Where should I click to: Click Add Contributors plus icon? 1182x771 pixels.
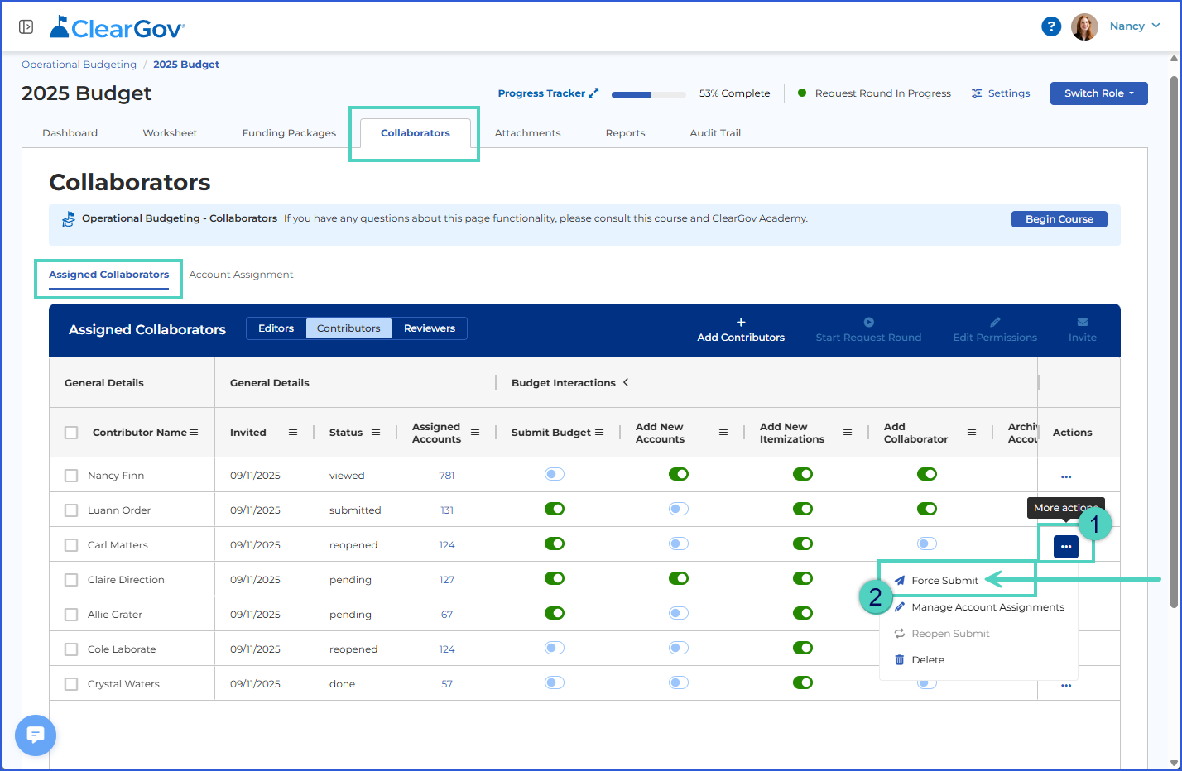point(741,323)
